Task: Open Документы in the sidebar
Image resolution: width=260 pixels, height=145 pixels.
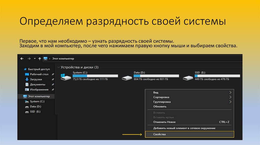Action: (38, 84)
